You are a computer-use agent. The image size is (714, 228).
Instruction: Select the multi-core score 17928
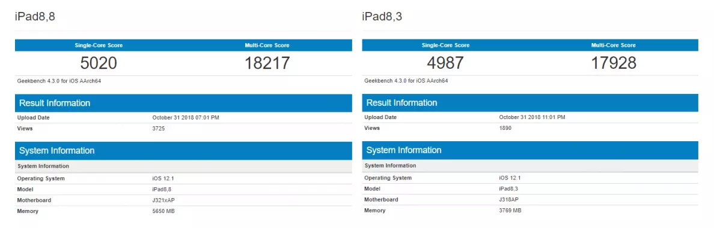point(614,63)
